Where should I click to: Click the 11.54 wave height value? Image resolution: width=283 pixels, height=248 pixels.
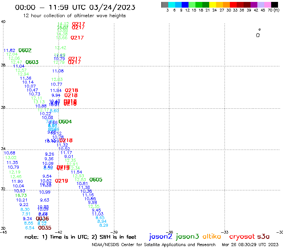click(x=76, y=172)
